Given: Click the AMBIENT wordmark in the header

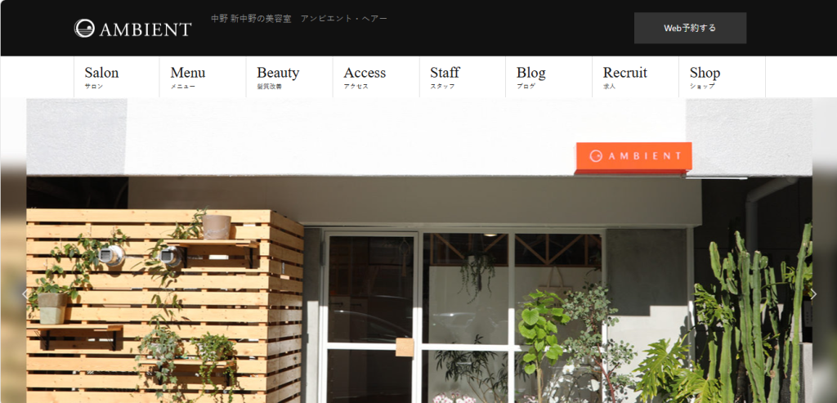Looking at the screenshot, I should (145, 29).
